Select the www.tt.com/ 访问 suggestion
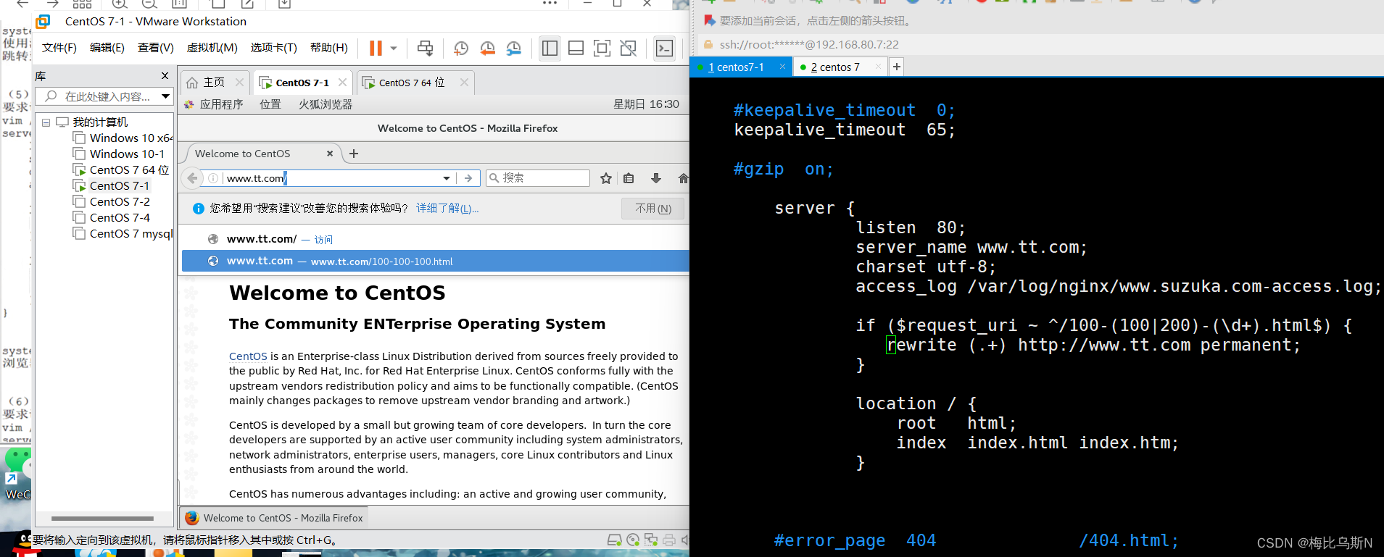 pos(435,239)
